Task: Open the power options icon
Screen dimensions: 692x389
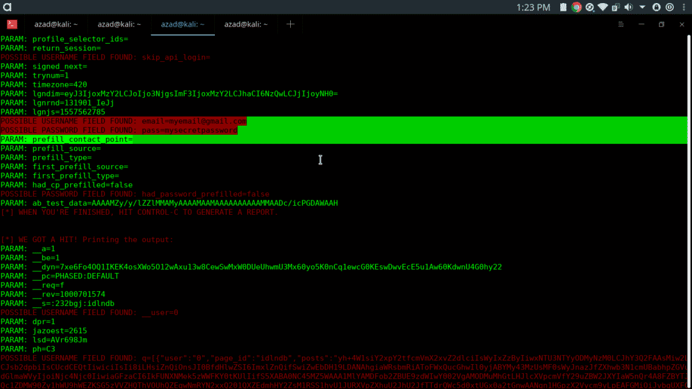Action: click(670, 7)
